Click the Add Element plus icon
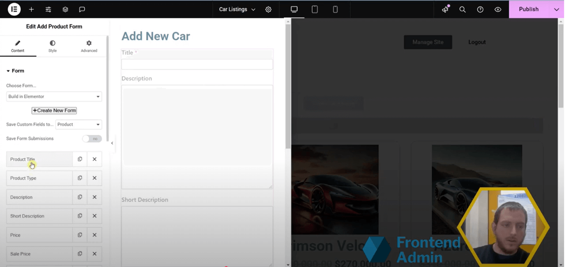 point(31,9)
